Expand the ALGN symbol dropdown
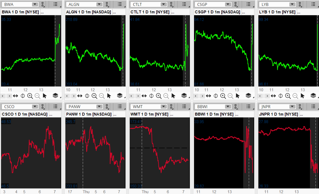 click(99, 4)
